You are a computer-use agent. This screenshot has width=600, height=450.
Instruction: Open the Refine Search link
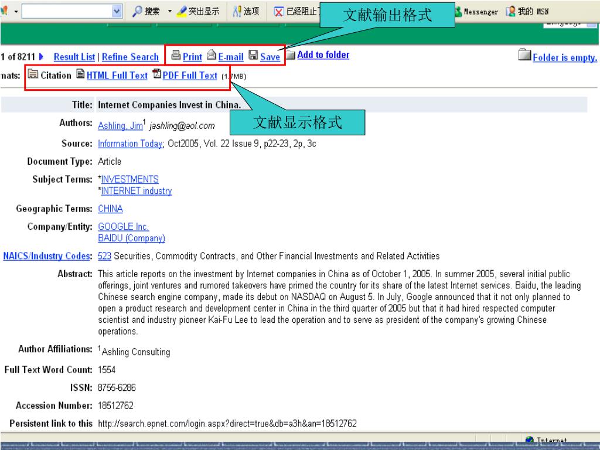[x=130, y=57]
